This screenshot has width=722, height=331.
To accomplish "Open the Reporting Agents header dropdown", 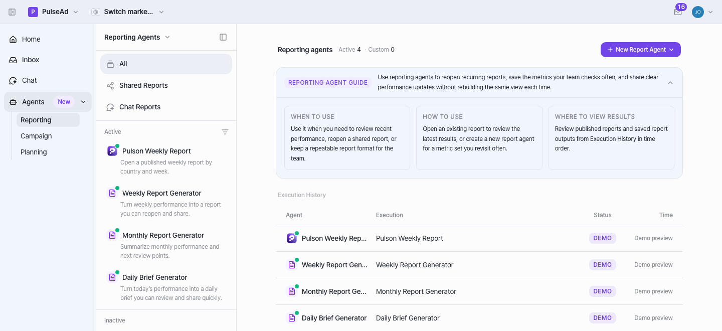I will click(137, 37).
